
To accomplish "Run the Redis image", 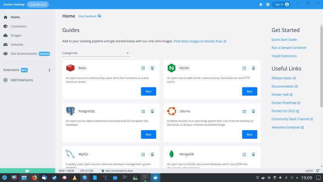I will (149, 91).
